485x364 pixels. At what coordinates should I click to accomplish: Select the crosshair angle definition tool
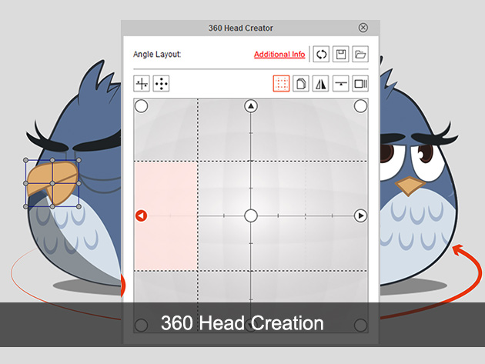142,84
